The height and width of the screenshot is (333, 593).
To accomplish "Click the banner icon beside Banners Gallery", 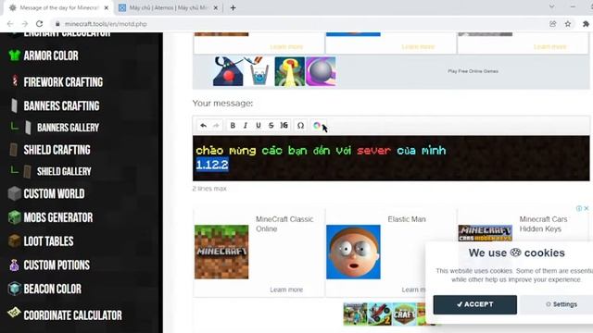I will pos(28,128).
